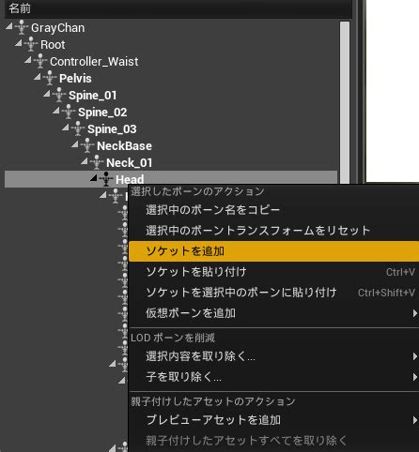Image resolution: width=419 pixels, height=452 pixels.
Task: Select ソケットを貼り付け menu entry
Action: [x=274, y=272]
